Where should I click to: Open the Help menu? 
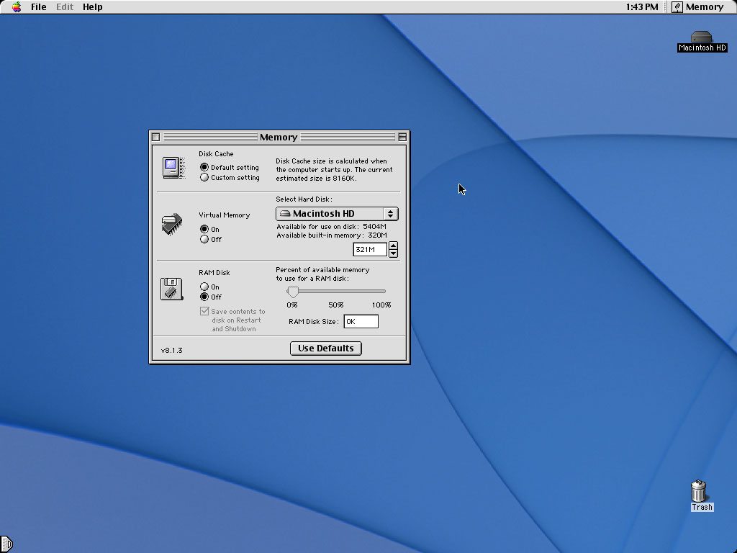(x=92, y=7)
